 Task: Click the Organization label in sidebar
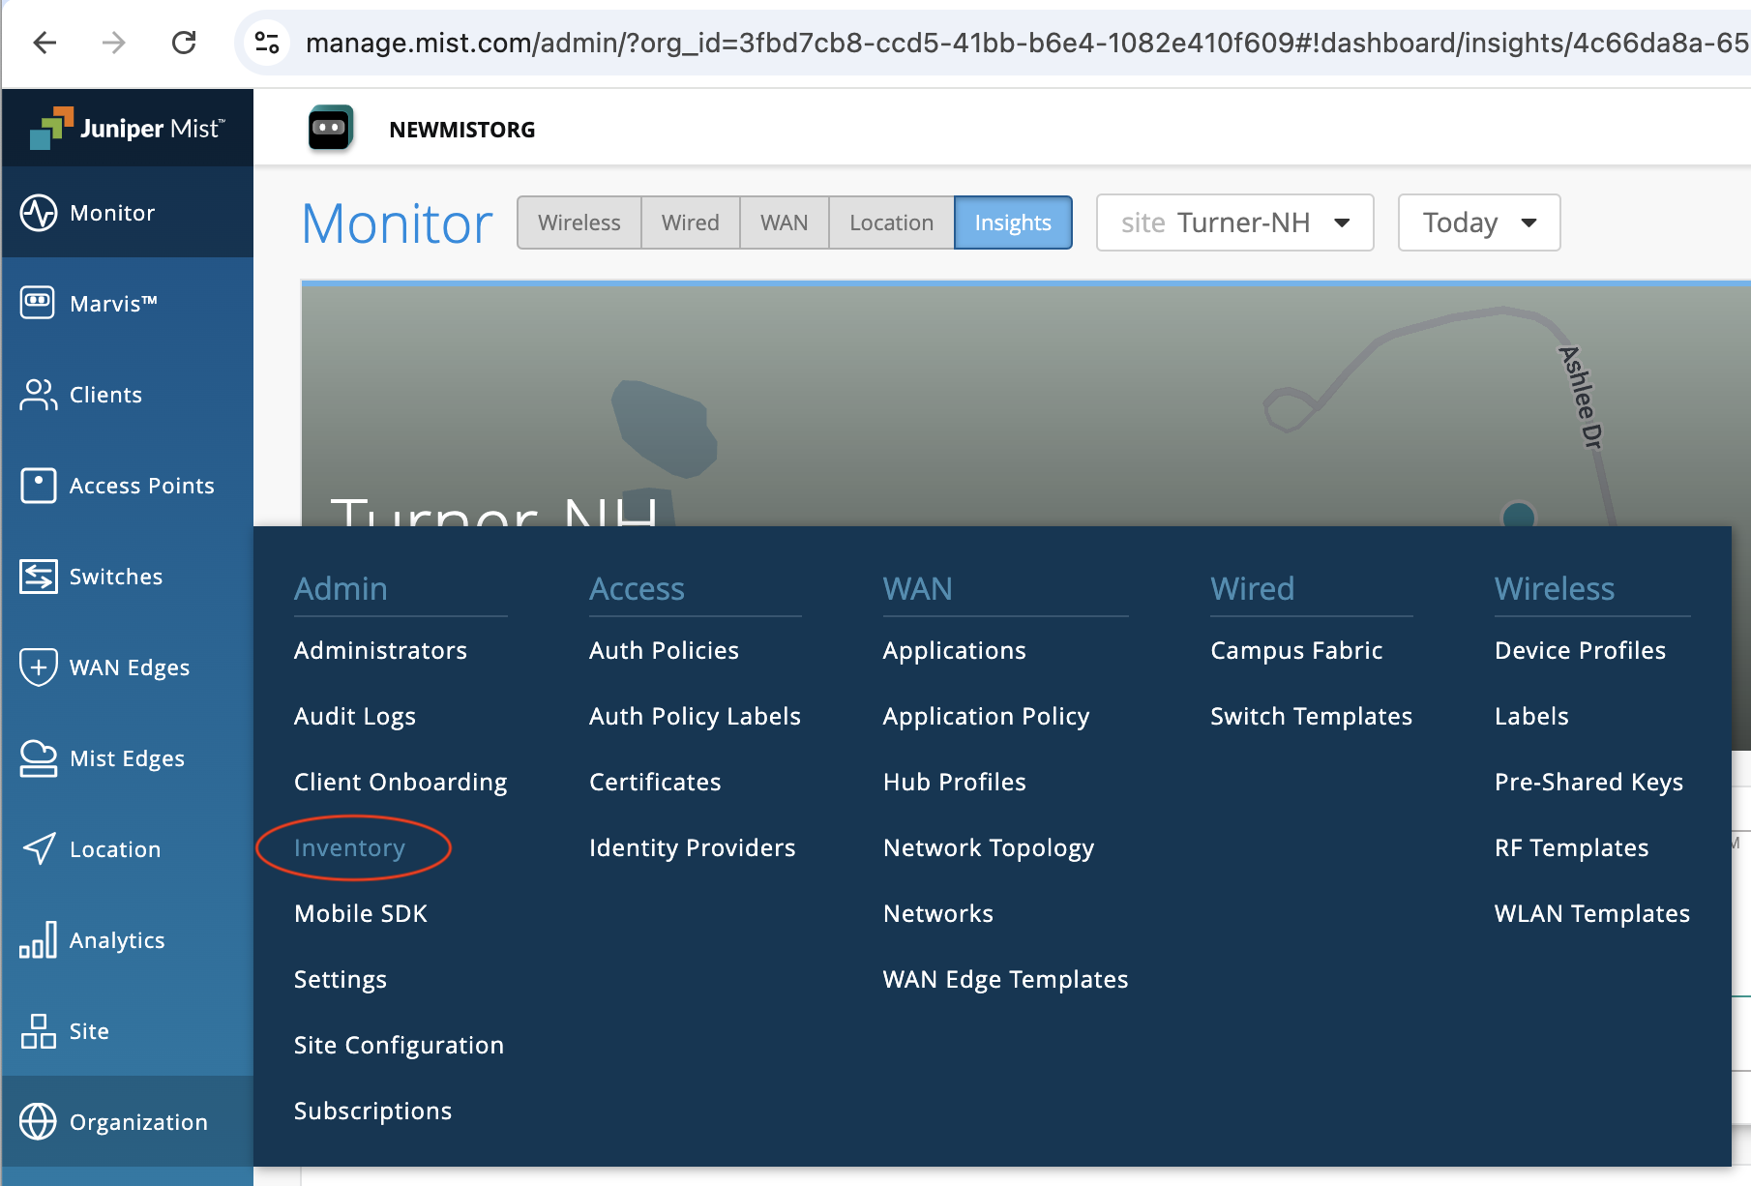pyautogui.click(x=138, y=1122)
